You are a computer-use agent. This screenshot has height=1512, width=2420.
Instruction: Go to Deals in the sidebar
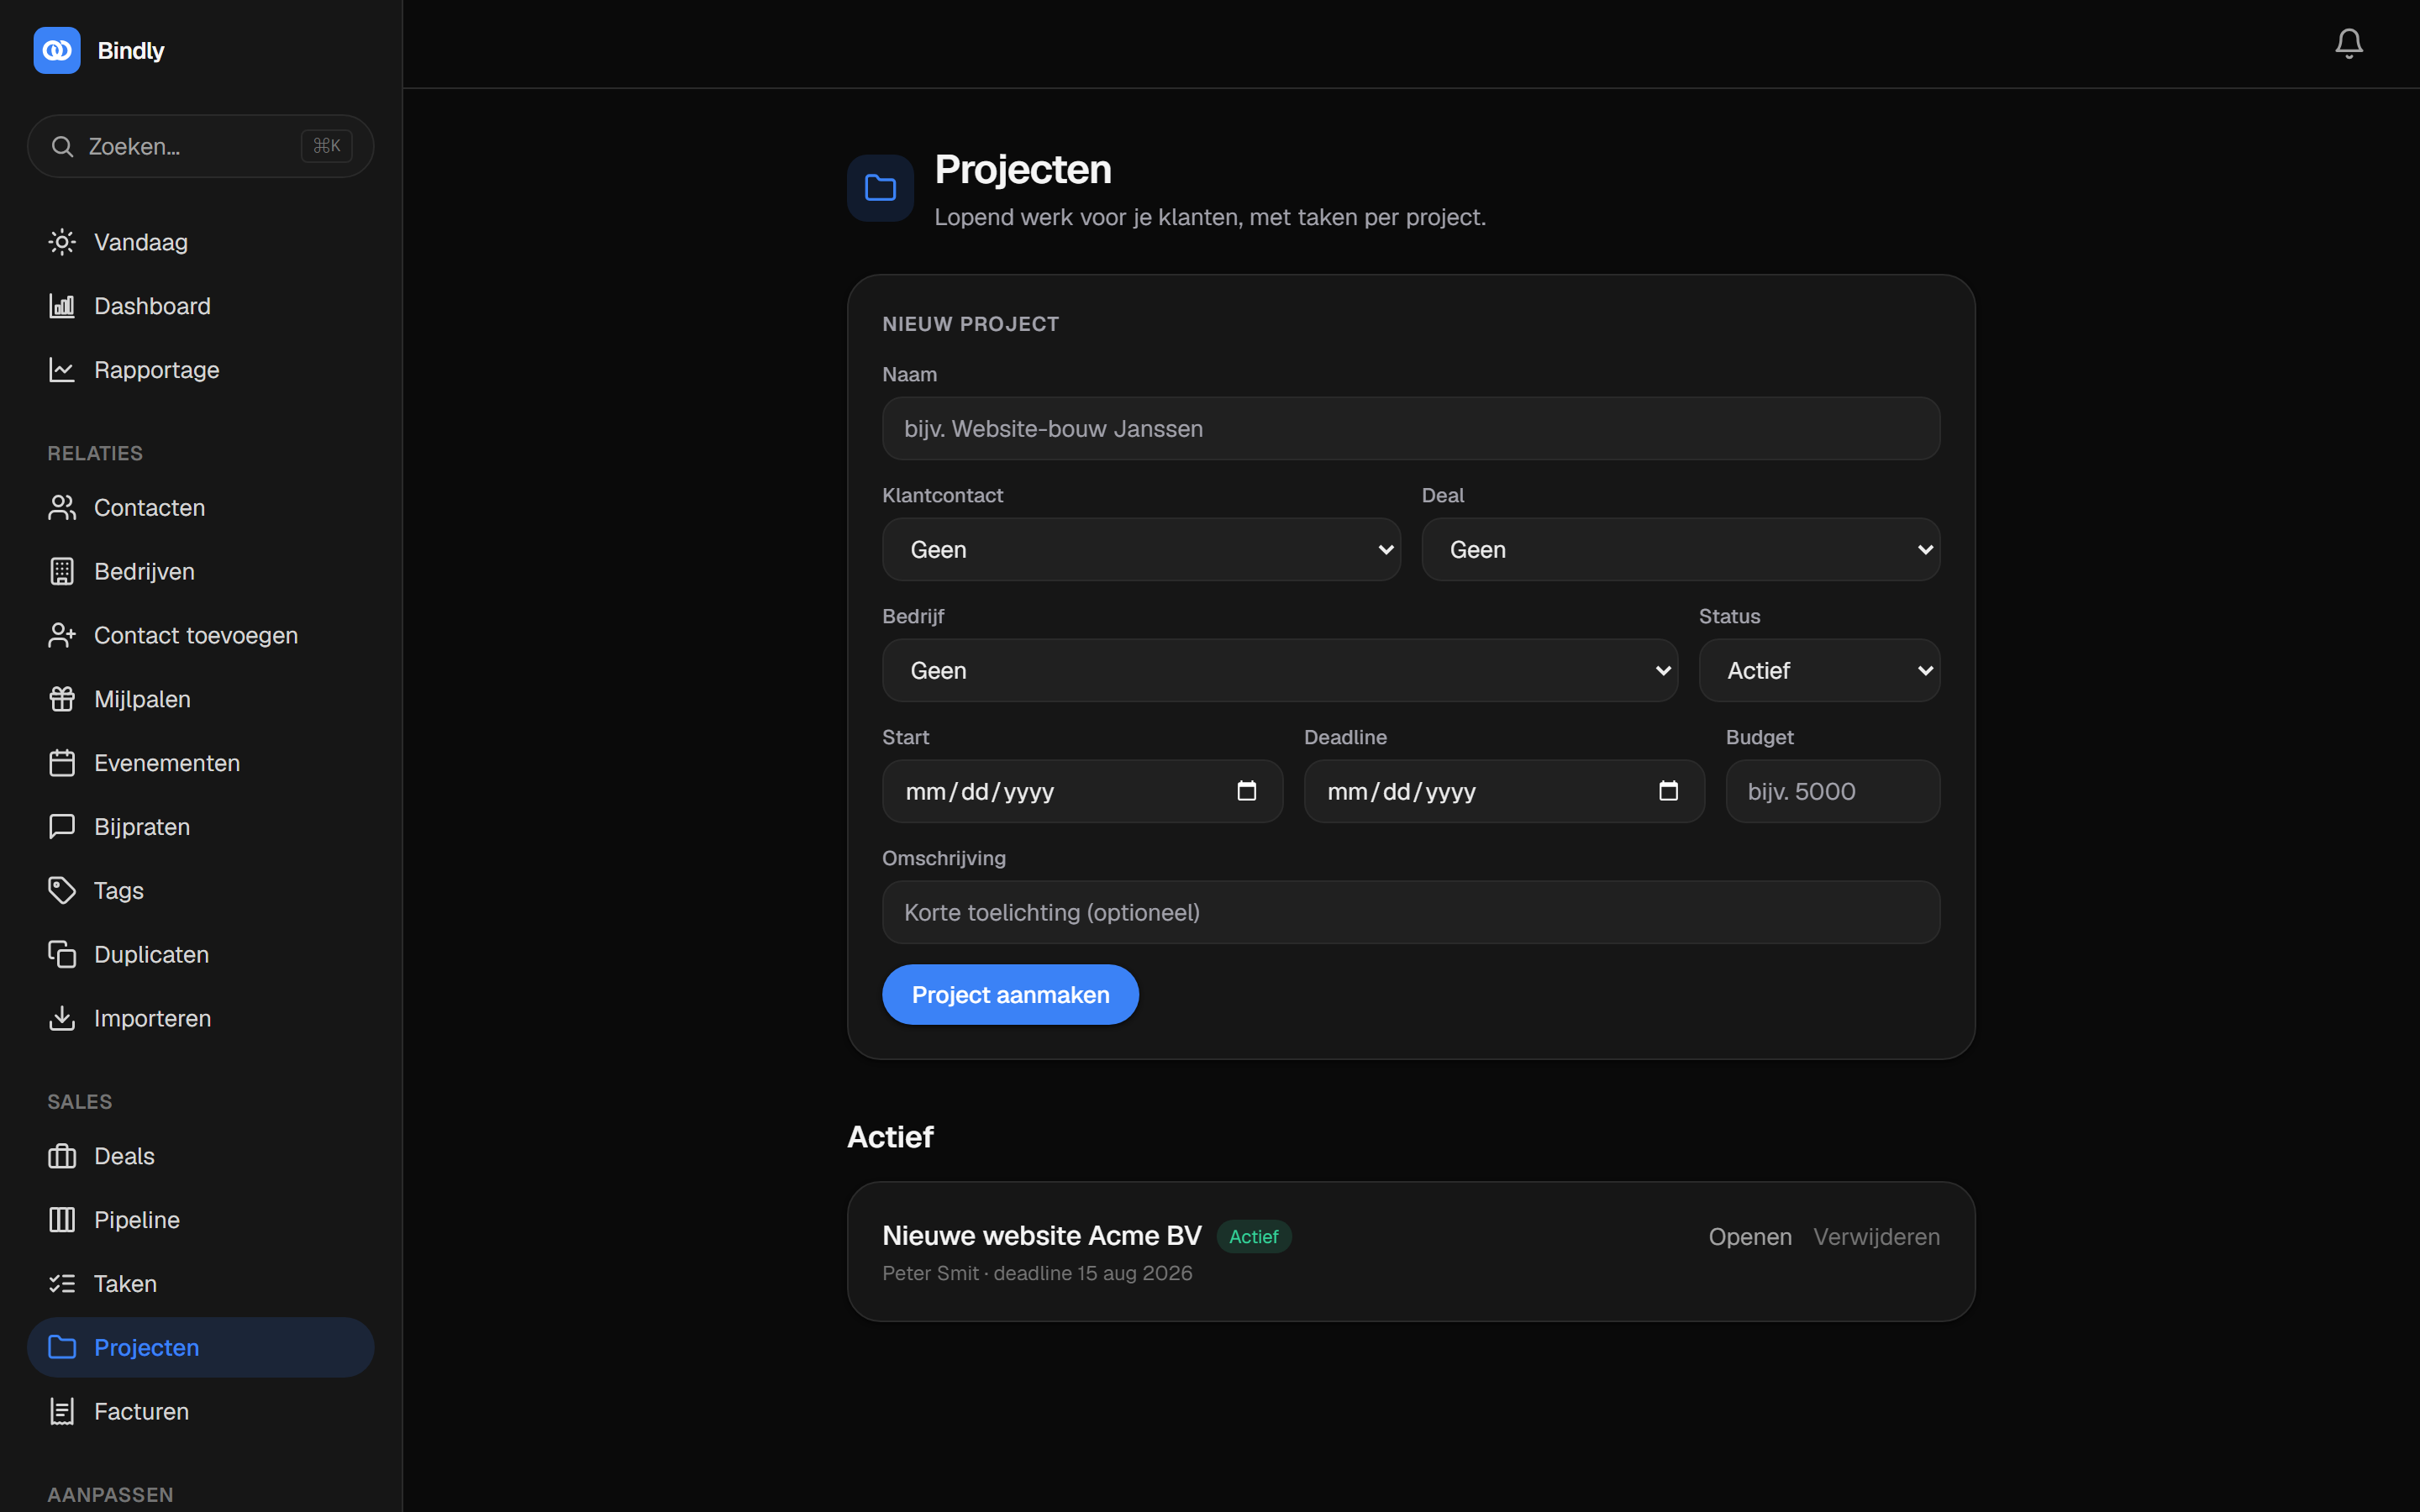[x=200, y=1156]
